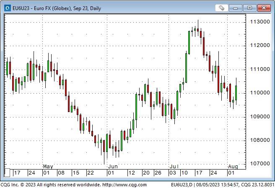
Task: Click date label 17 before 24 on time axis
Action: [x=17, y=173]
